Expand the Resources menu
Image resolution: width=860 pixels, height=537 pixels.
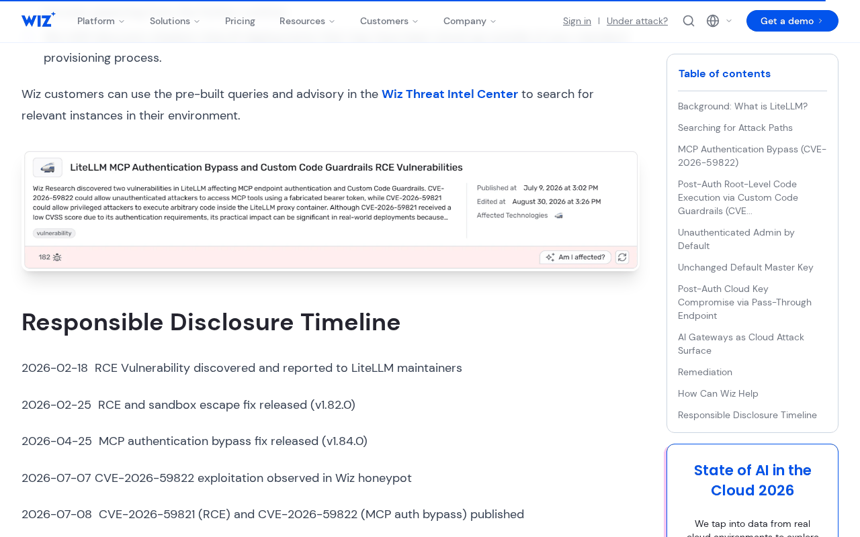pyautogui.click(x=307, y=21)
